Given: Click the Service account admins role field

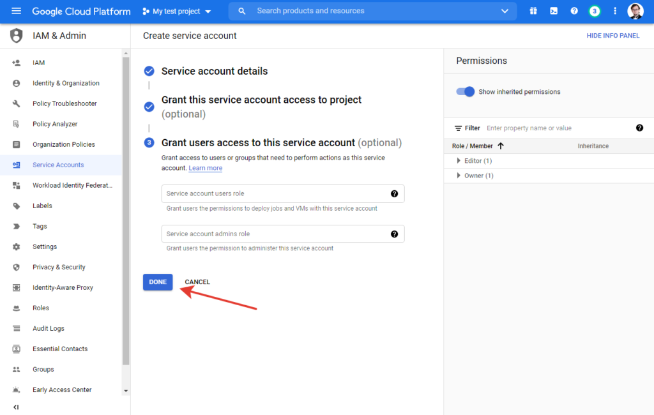Looking at the screenshot, I should point(275,234).
